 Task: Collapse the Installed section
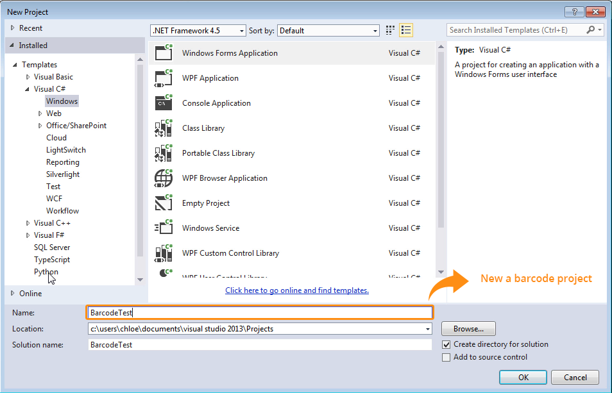(12, 46)
